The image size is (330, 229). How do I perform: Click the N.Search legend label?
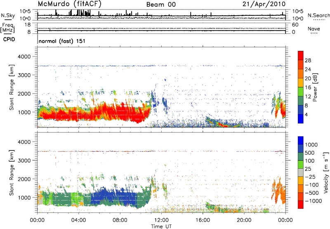[318, 15]
